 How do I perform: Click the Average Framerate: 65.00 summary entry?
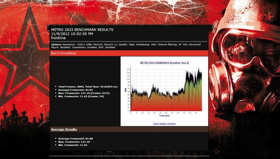point(76,138)
